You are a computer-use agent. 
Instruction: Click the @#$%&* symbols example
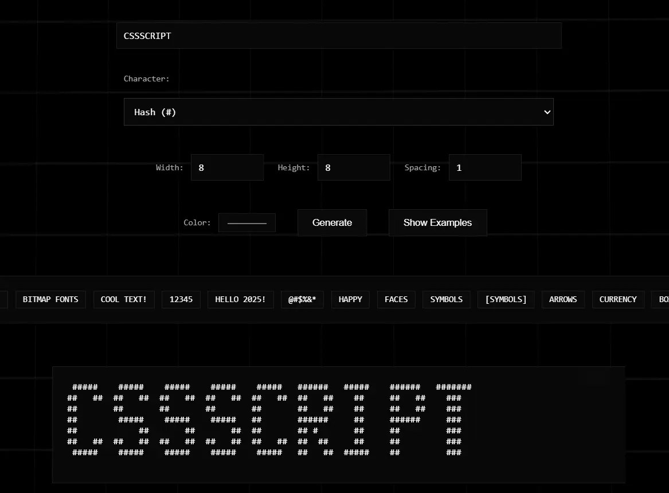302,299
